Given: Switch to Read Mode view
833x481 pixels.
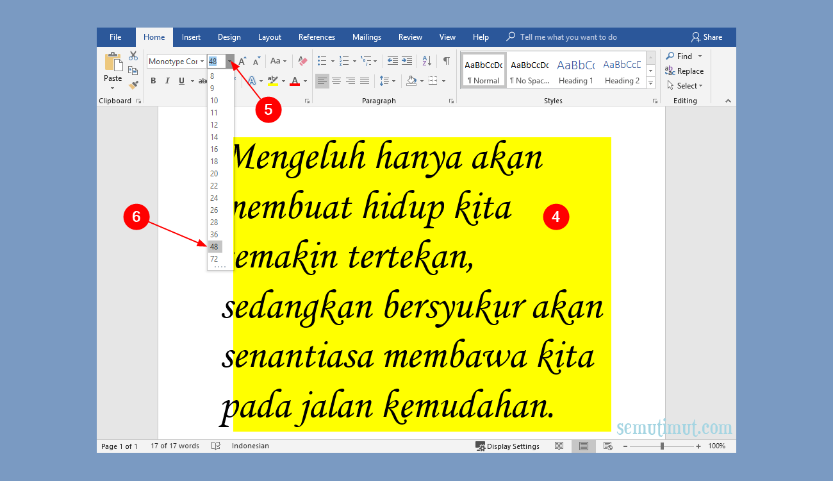Looking at the screenshot, I should [x=559, y=446].
